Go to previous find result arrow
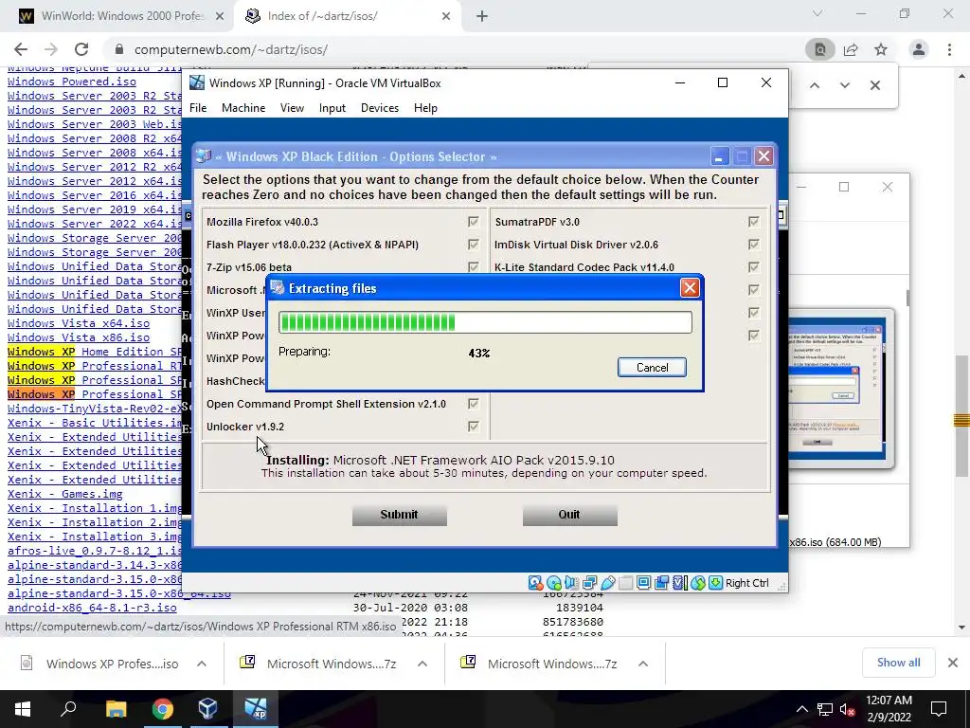The height and width of the screenshot is (728, 970). (815, 85)
